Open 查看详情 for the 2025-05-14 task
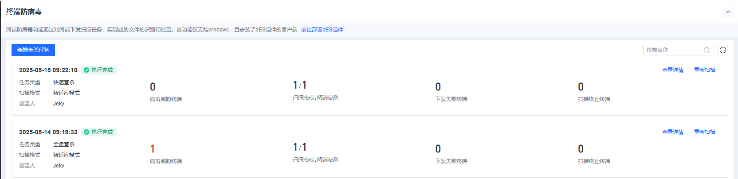The width and height of the screenshot is (738, 179). click(x=672, y=132)
